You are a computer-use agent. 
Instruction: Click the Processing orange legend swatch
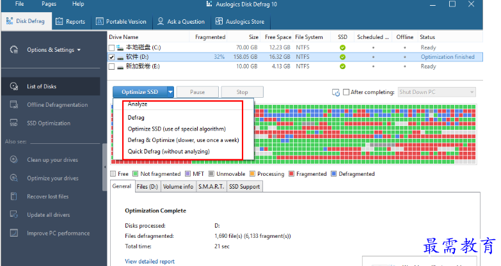[252, 174]
